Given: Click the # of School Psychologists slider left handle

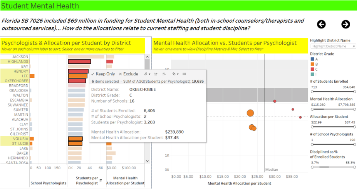Looking at the screenshot, I should pyautogui.click(x=312, y=144).
